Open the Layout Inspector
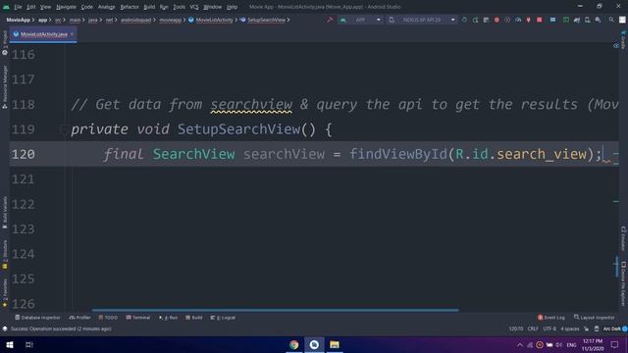 point(594,318)
